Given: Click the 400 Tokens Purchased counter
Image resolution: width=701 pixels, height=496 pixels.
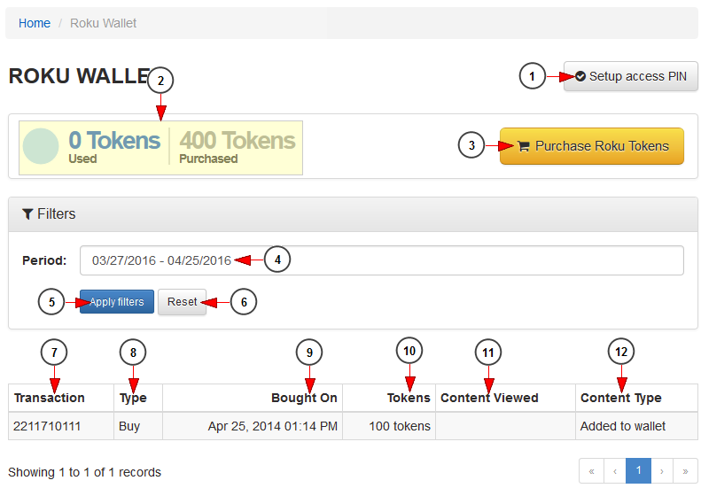Looking at the screenshot, I should click(x=237, y=146).
